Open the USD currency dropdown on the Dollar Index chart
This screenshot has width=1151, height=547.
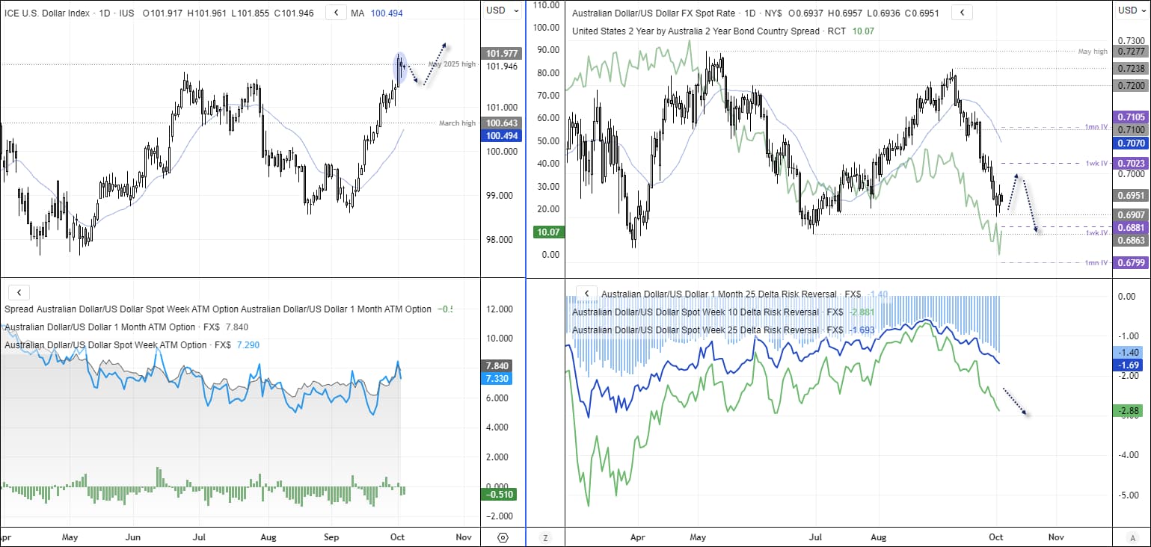point(501,10)
